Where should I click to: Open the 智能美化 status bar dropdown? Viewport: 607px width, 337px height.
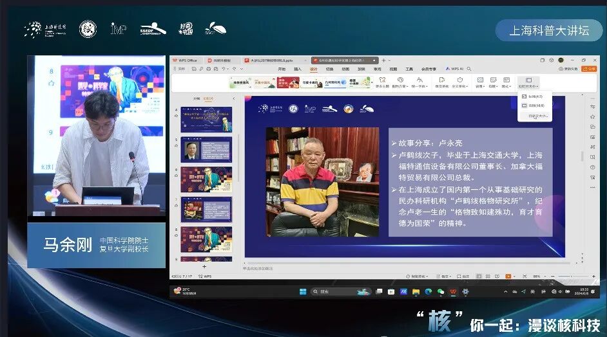417,277
